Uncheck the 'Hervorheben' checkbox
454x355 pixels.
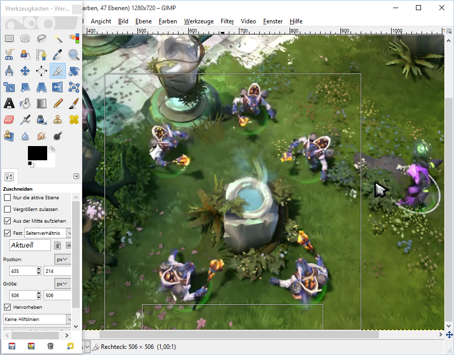coord(7,307)
